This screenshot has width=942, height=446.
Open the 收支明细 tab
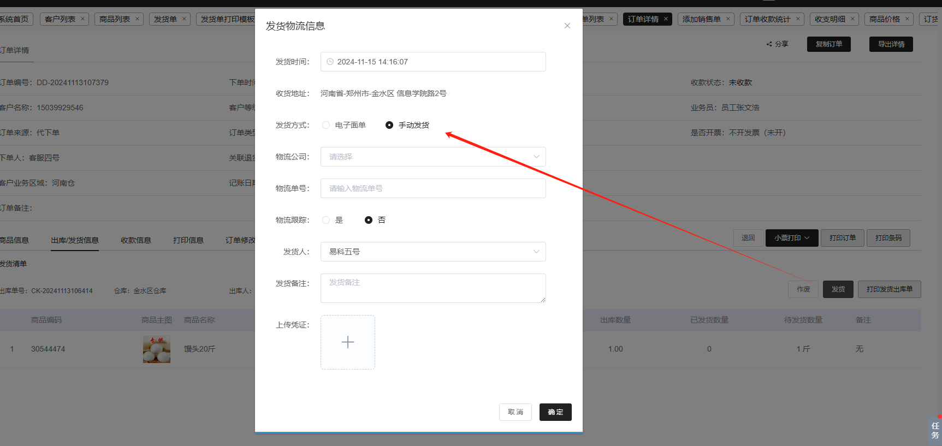pos(830,19)
